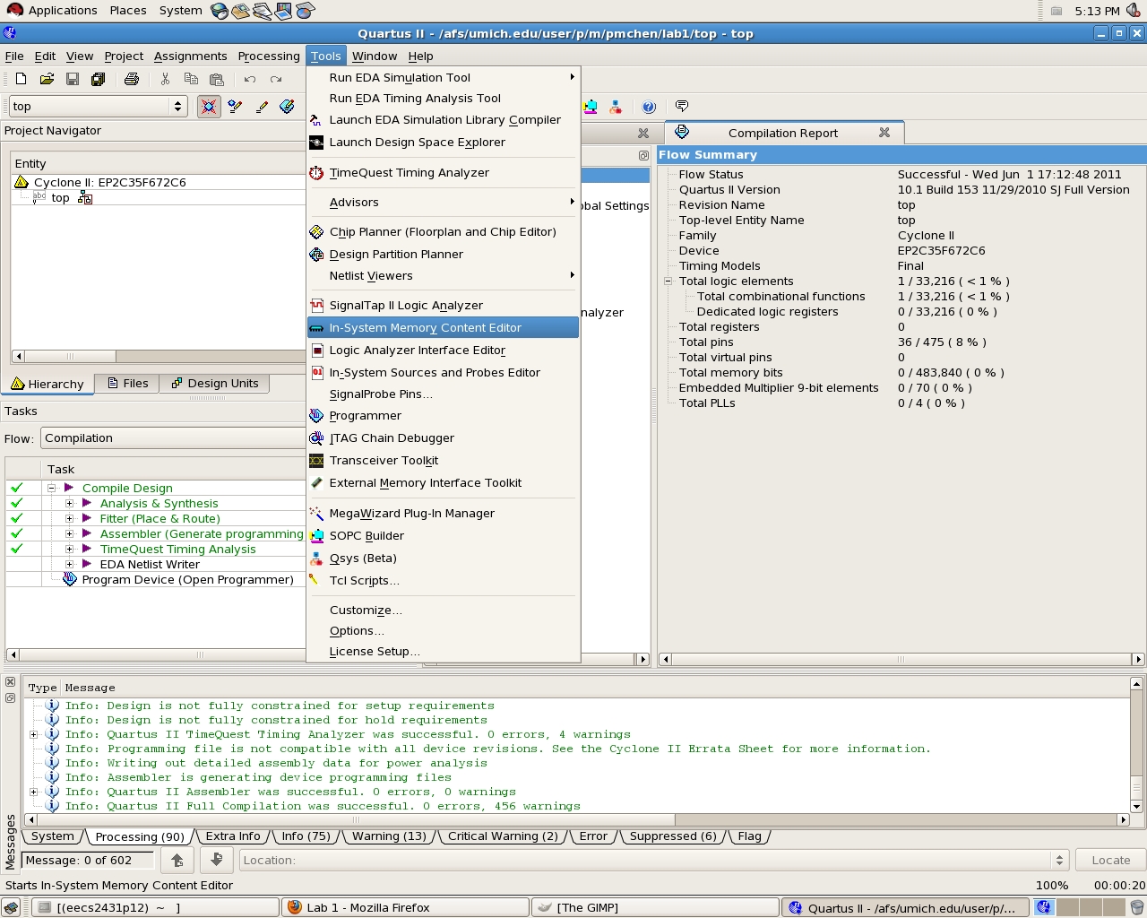Click the Location input field
Image resolution: width=1147 pixels, height=918 pixels.
pos(653,861)
